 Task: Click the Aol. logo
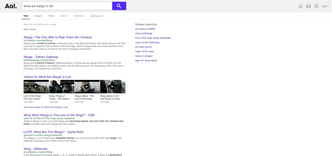[11, 6]
